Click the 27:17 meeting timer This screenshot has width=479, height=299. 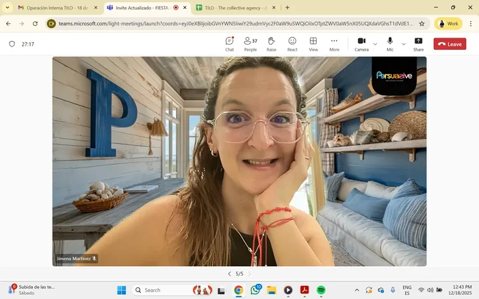(x=28, y=44)
